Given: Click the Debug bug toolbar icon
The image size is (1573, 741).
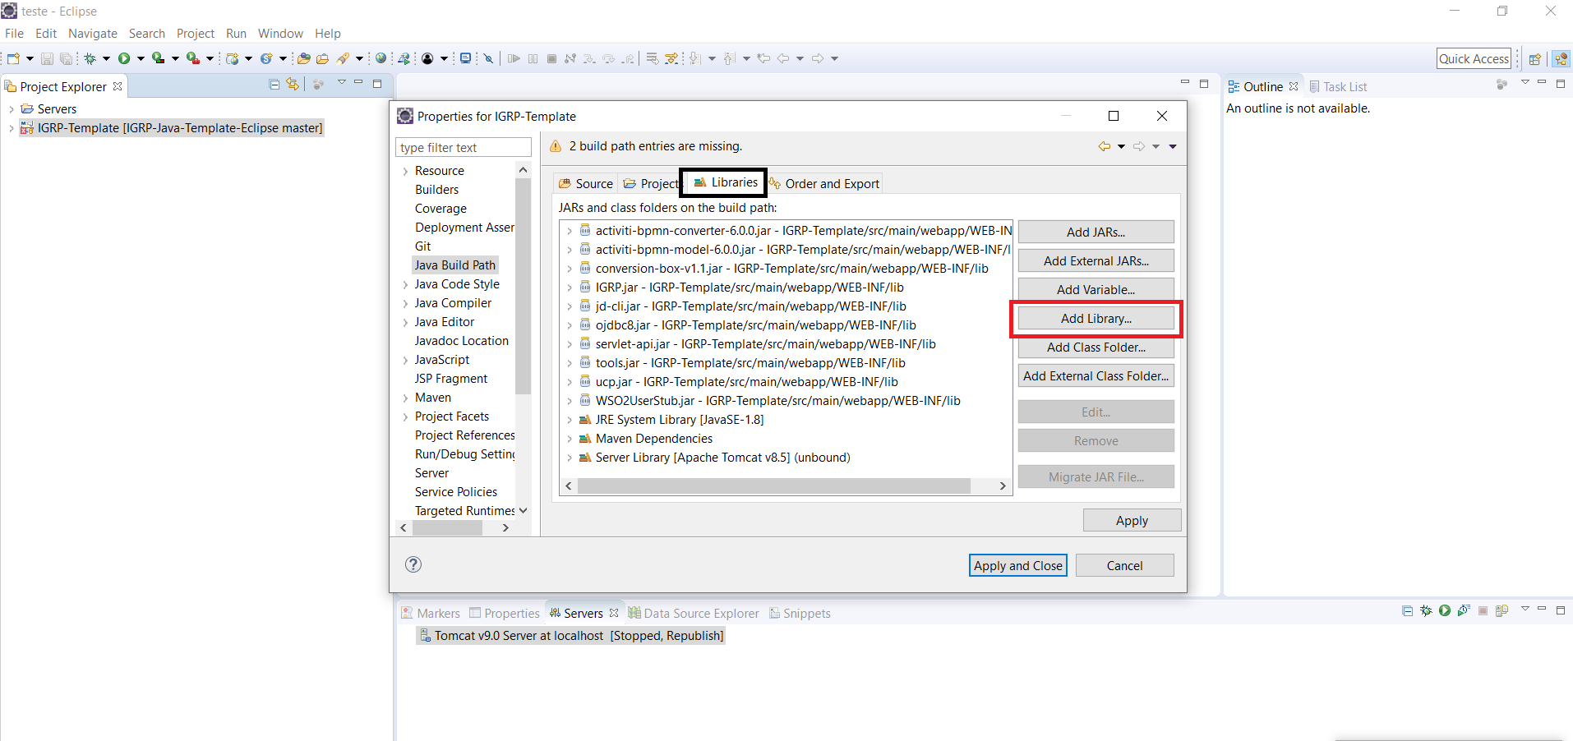Looking at the screenshot, I should pyautogui.click(x=90, y=58).
